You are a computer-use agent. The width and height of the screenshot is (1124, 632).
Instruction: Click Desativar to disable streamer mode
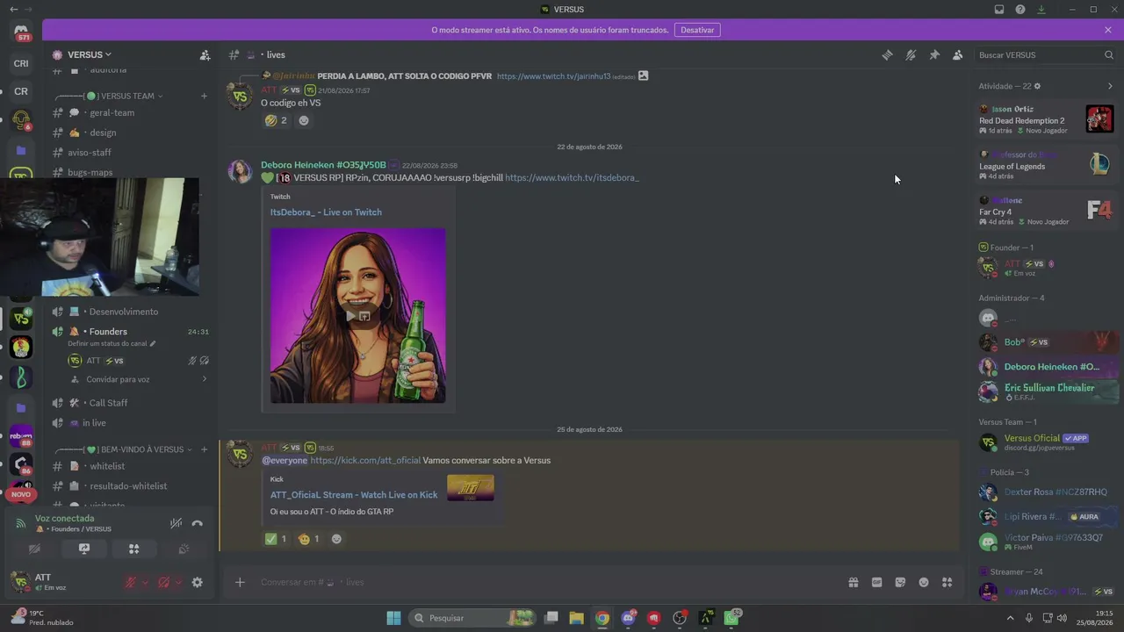(697, 30)
